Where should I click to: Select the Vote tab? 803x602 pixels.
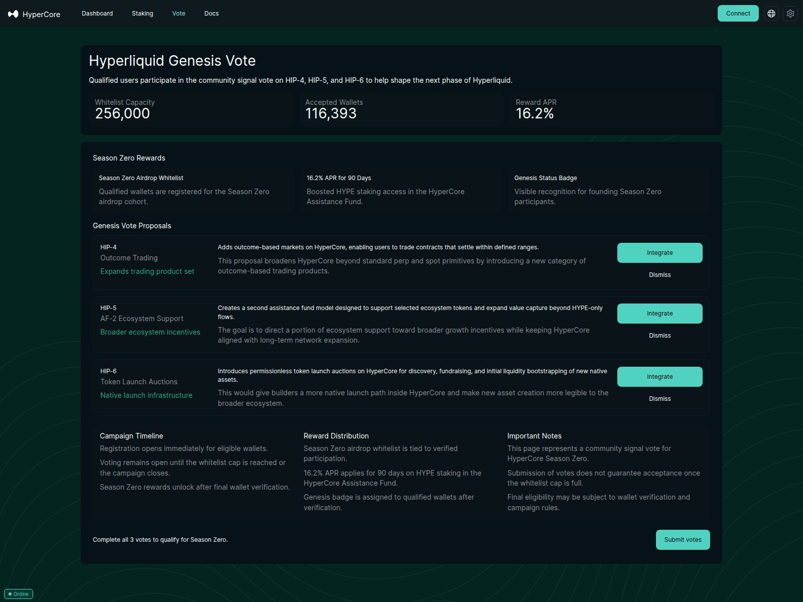point(179,14)
